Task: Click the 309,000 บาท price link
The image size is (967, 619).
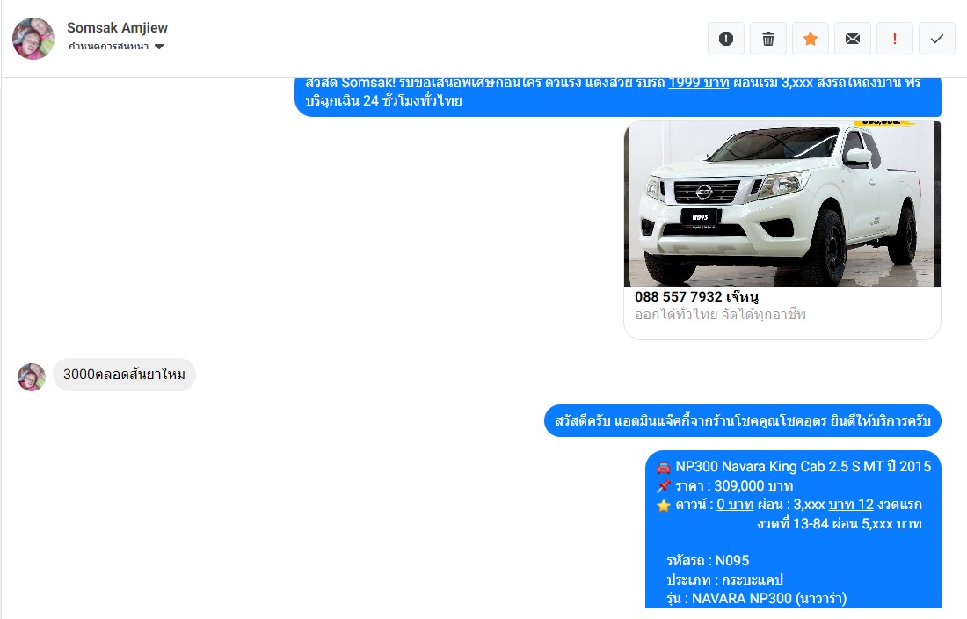Action: point(753,486)
